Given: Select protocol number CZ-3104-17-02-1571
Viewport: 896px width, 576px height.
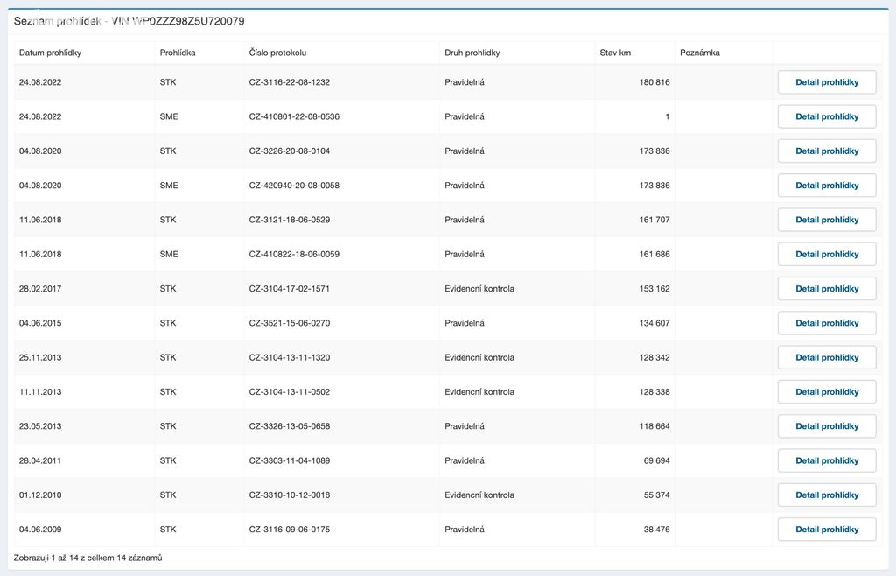Looking at the screenshot, I should click(289, 289).
